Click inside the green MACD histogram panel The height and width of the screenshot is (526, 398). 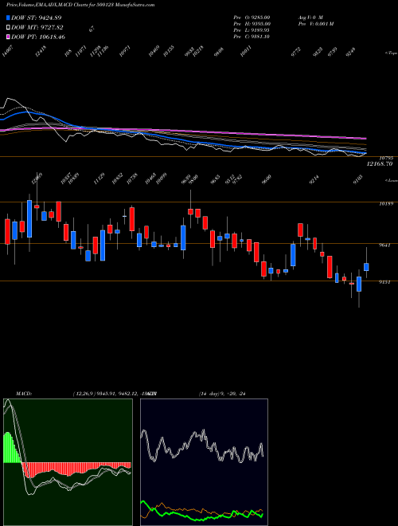(68, 462)
